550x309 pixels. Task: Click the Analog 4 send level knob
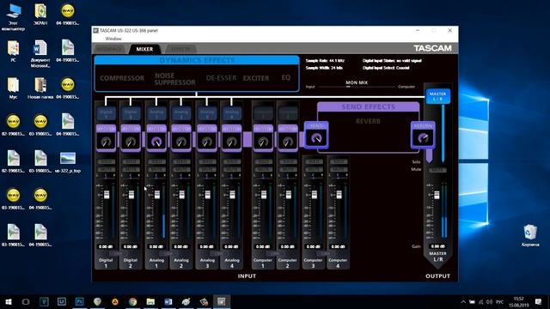pyautogui.click(x=231, y=142)
